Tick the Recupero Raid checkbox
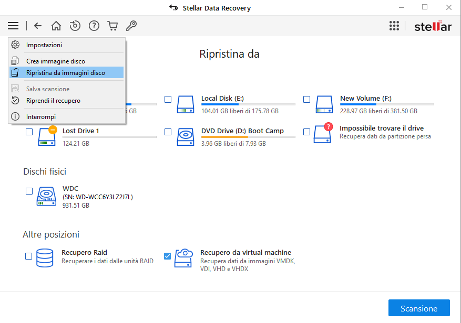 click(28, 256)
